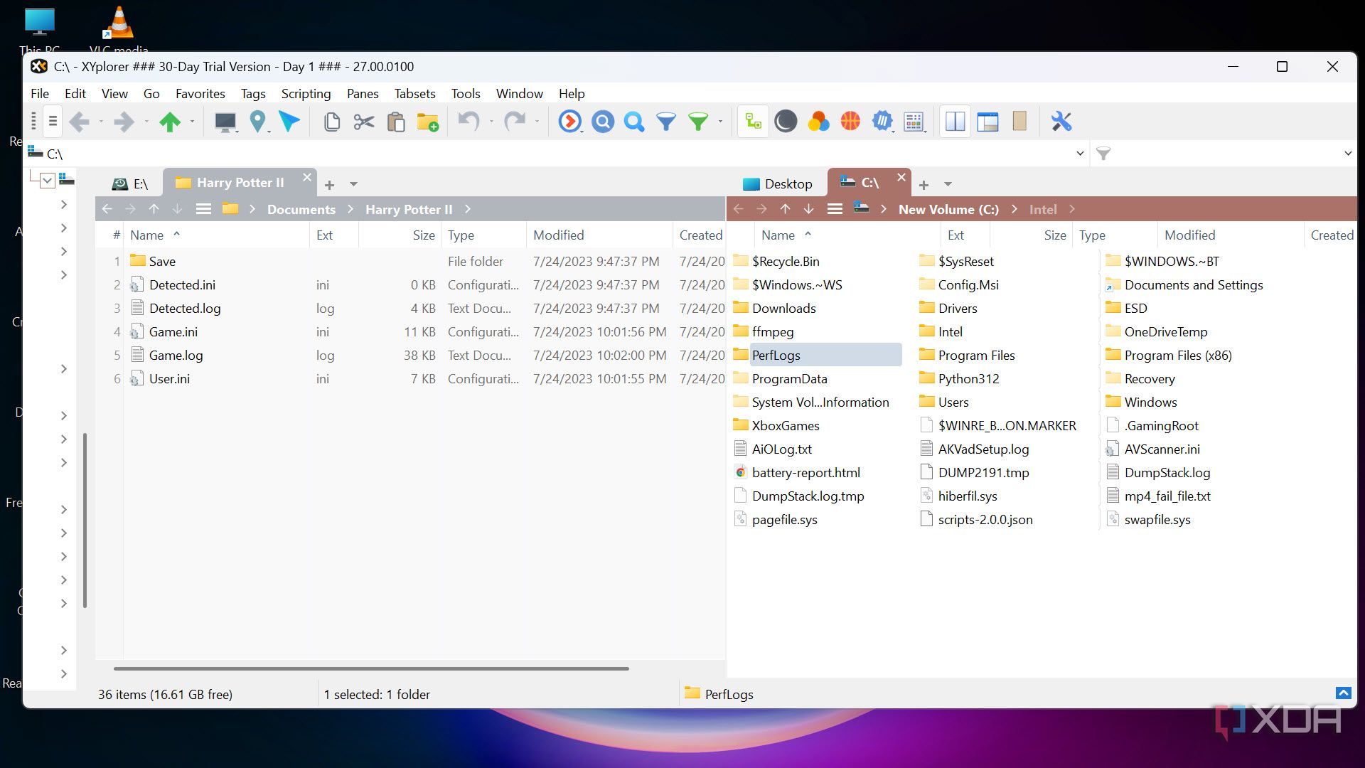Viewport: 1365px width, 768px height.
Task: Click the Cut scissors icon
Action: pyautogui.click(x=364, y=122)
